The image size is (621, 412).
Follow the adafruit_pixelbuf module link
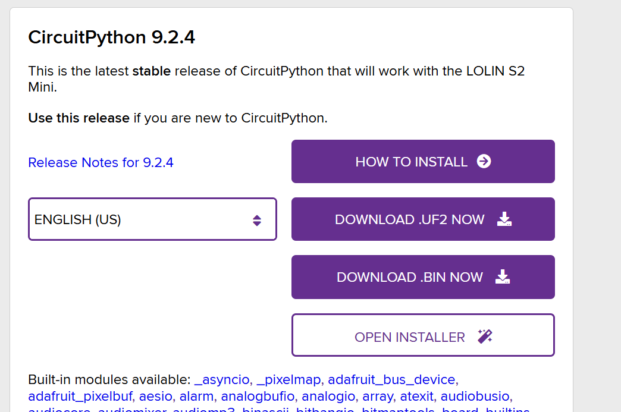[x=80, y=396]
